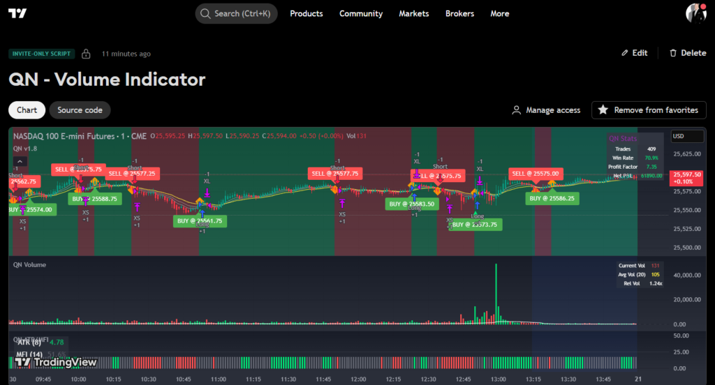
Task: Open the Markets menu
Action: 414,13
